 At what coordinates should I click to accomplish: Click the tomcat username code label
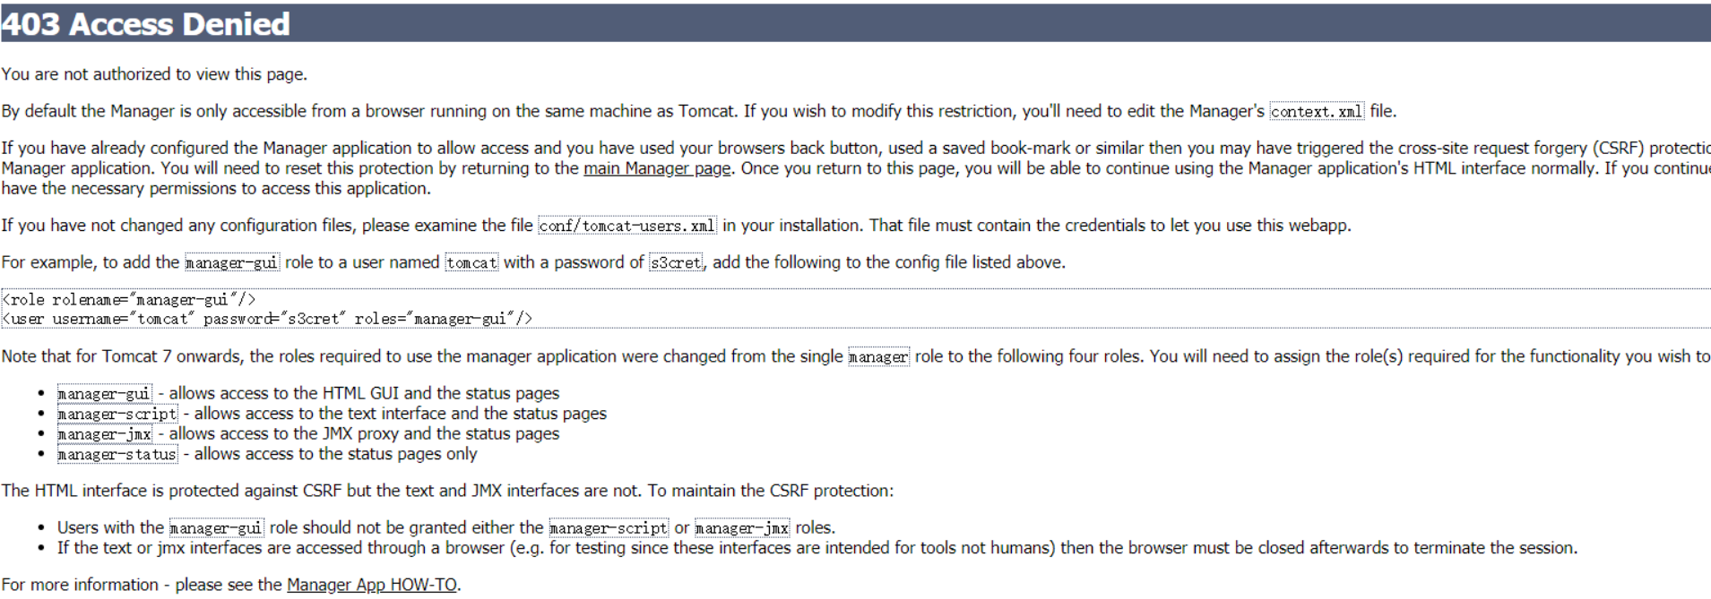(471, 263)
